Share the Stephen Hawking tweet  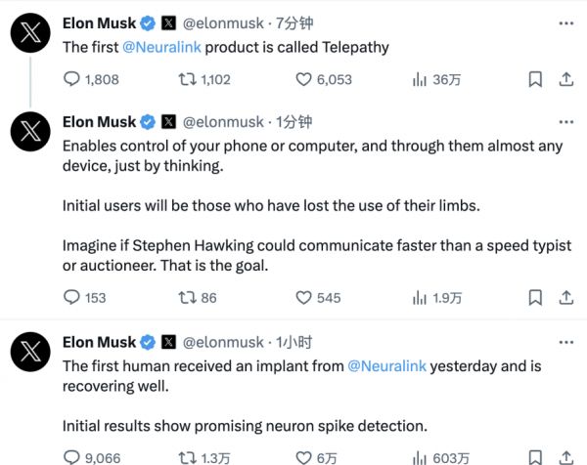coord(564,298)
